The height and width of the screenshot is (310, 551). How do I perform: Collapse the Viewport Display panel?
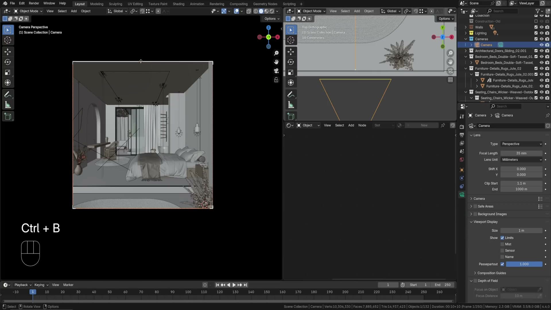pyautogui.click(x=471, y=222)
